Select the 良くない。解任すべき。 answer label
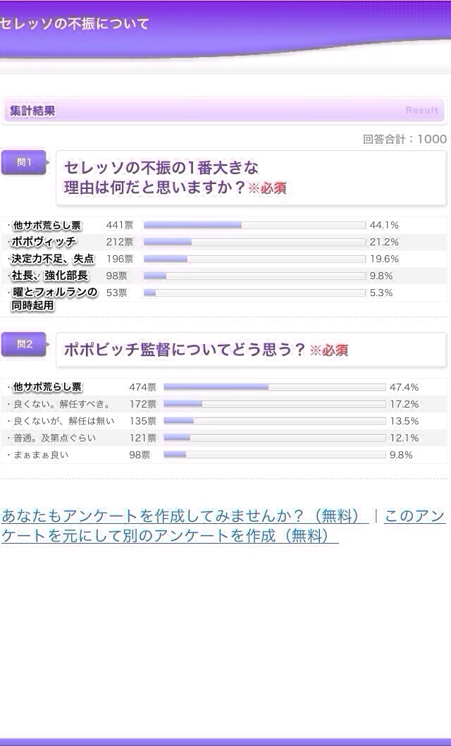This screenshot has height=746, width=451. click(62, 404)
